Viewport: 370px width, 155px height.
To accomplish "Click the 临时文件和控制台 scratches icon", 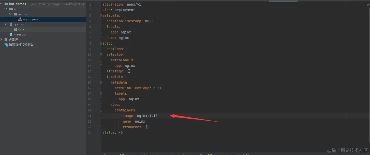I will point(6,45).
